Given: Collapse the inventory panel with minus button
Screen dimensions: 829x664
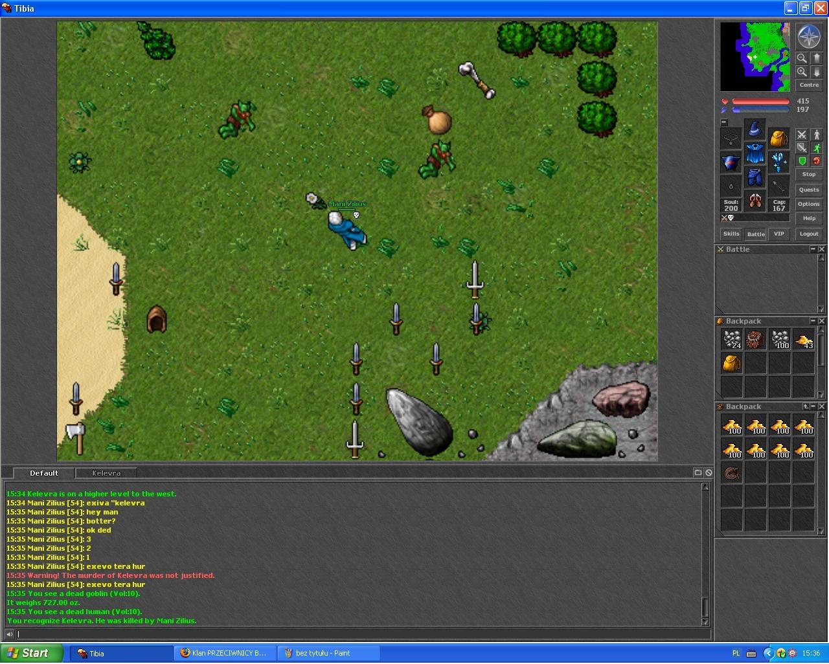Looking at the screenshot, I should pyautogui.click(x=724, y=122).
